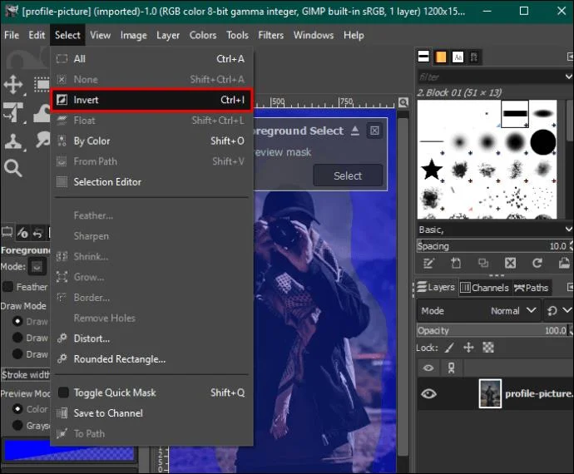Select the Warp Transform tool icon
Screen dimensions: 574x474
pos(42,113)
